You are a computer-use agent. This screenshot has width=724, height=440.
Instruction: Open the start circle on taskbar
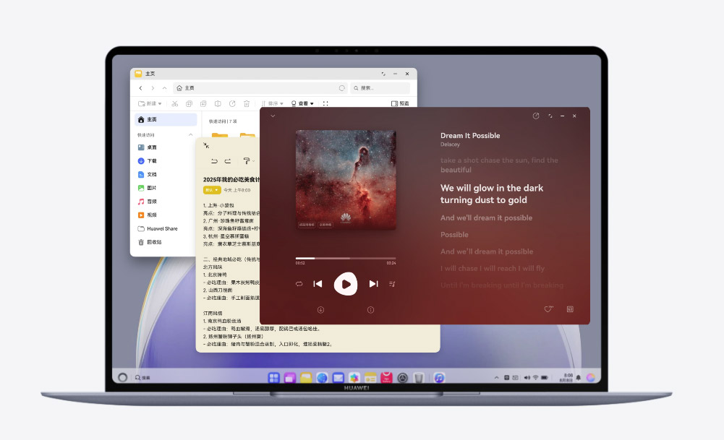tap(122, 377)
